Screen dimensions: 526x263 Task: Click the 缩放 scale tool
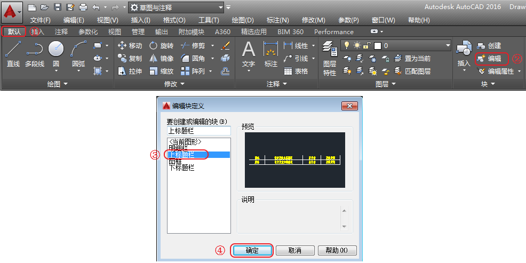[x=161, y=71]
